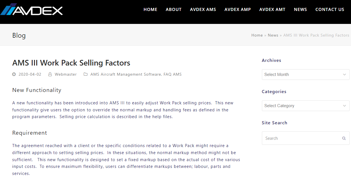Go to the HOME menu item

(x=150, y=10)
